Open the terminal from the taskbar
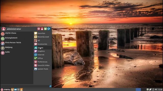The height and width of the screenshot is (91, 163). [19, 89]
